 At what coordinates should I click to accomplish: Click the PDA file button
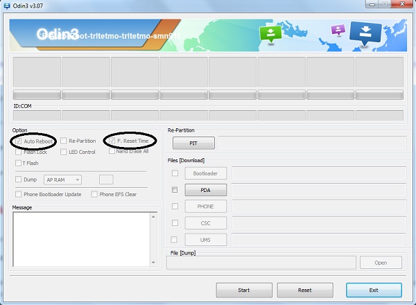point(206,190)
